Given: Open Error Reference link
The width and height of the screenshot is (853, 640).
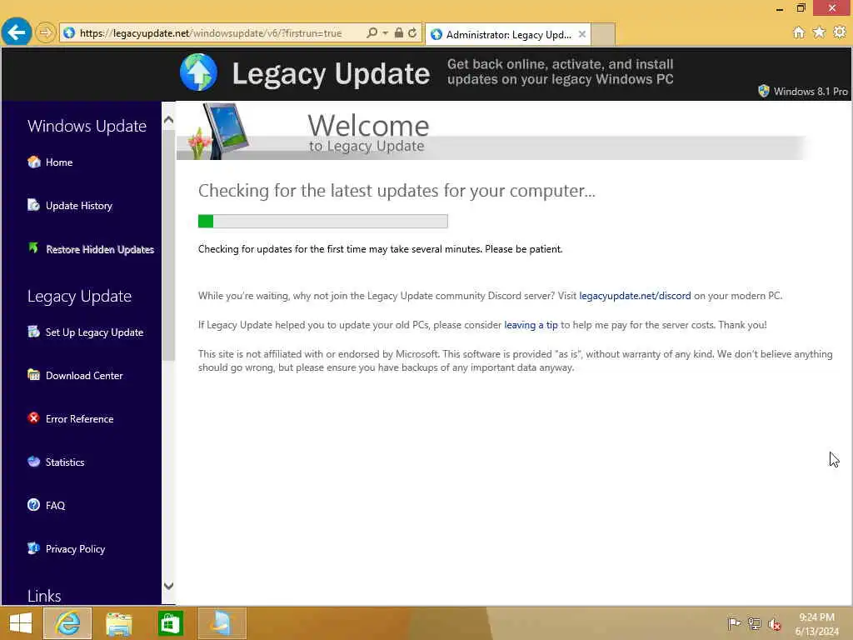Looking at the screenshot, I should (x=79, y=419).
